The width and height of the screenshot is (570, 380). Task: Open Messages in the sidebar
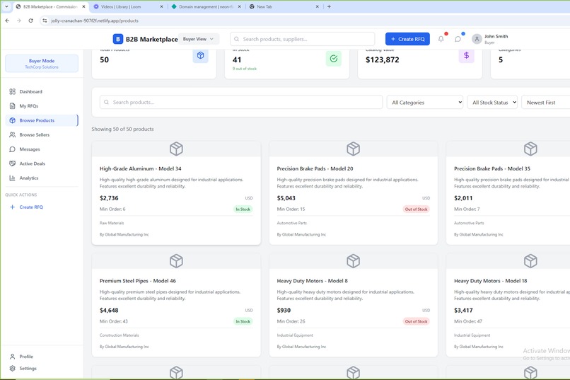pyautogui.click(x=42, y=149)
